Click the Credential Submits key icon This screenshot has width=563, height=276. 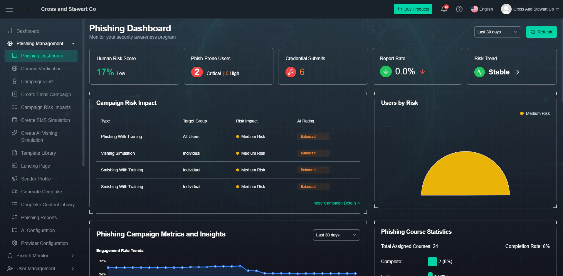pyautogui.click(x=291, y=72)
